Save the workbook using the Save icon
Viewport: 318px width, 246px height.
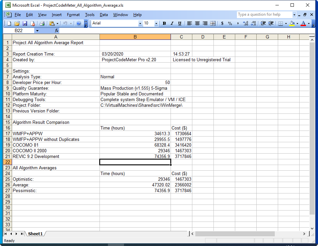pos(25,23)
